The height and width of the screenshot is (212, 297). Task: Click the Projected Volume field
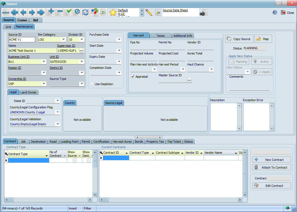tap(143, 58)
